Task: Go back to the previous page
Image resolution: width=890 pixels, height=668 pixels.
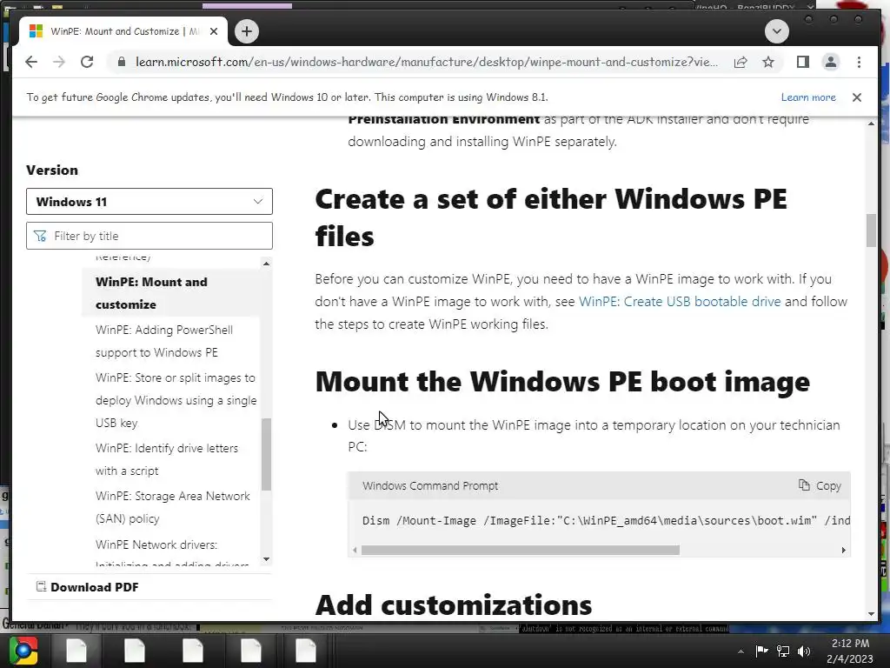Action: pyautogui.click(x=31, y=62)
